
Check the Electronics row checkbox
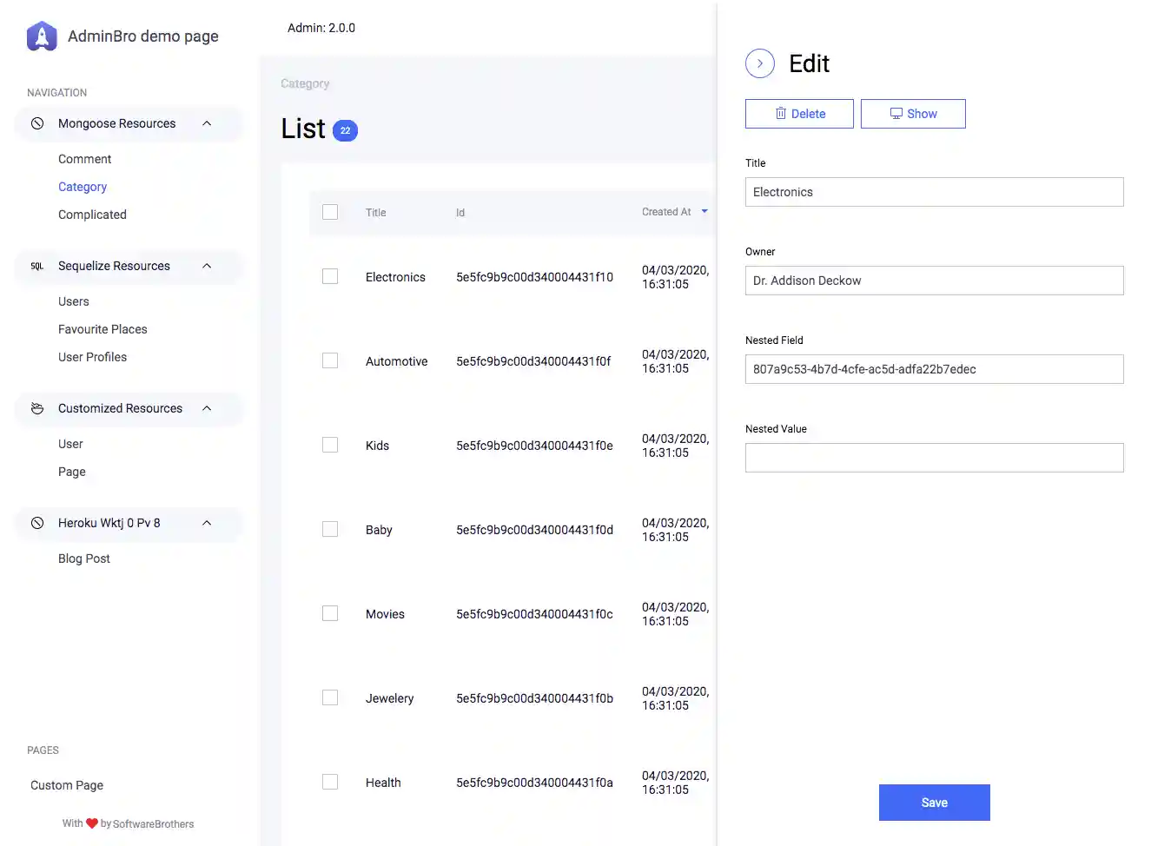pyautogui.click(x=330, y=276)
